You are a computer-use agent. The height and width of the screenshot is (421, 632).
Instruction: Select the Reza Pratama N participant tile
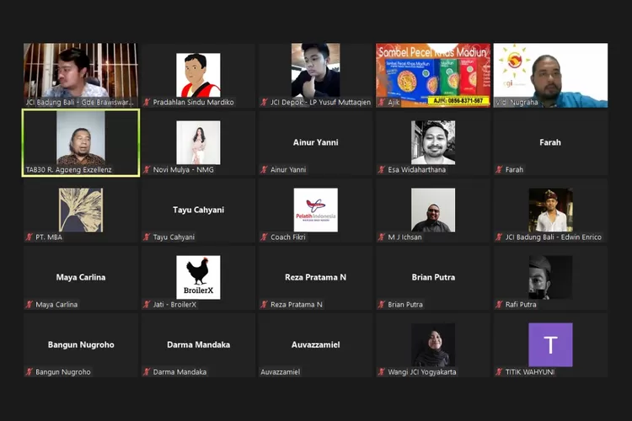tap(315, 278)
